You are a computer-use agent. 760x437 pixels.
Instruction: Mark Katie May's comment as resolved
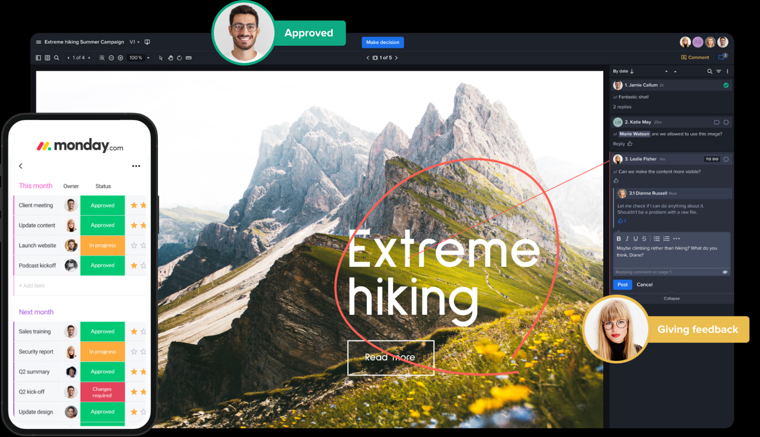click(x=726, y=122)
